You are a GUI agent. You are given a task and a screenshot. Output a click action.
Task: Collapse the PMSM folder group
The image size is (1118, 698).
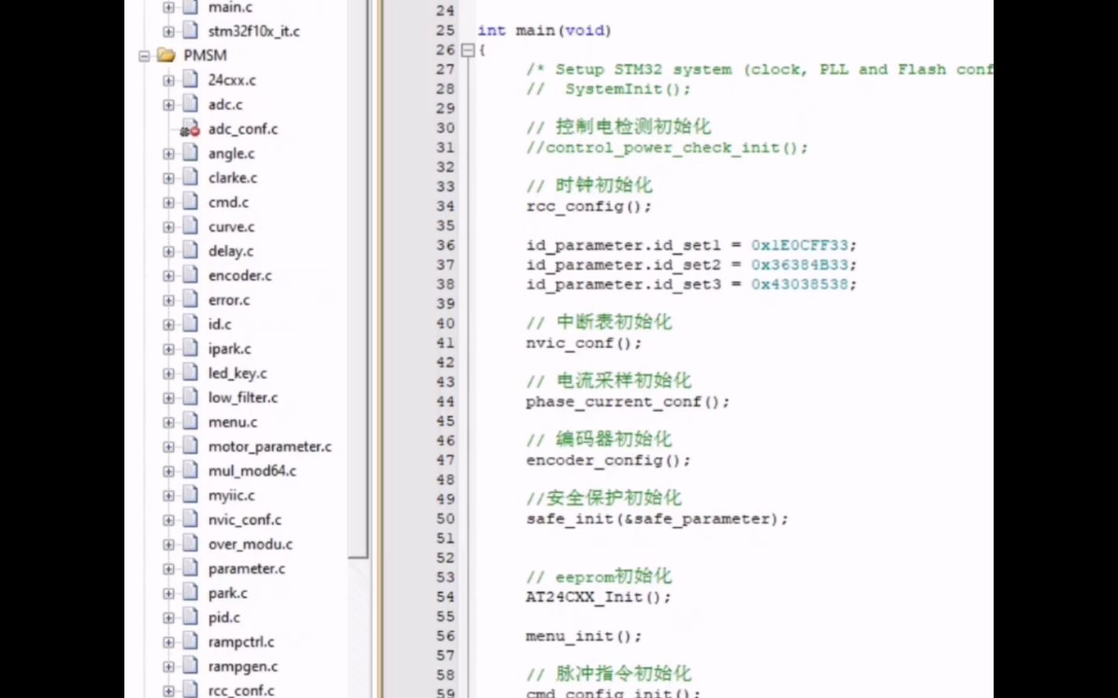pos(144,56)
